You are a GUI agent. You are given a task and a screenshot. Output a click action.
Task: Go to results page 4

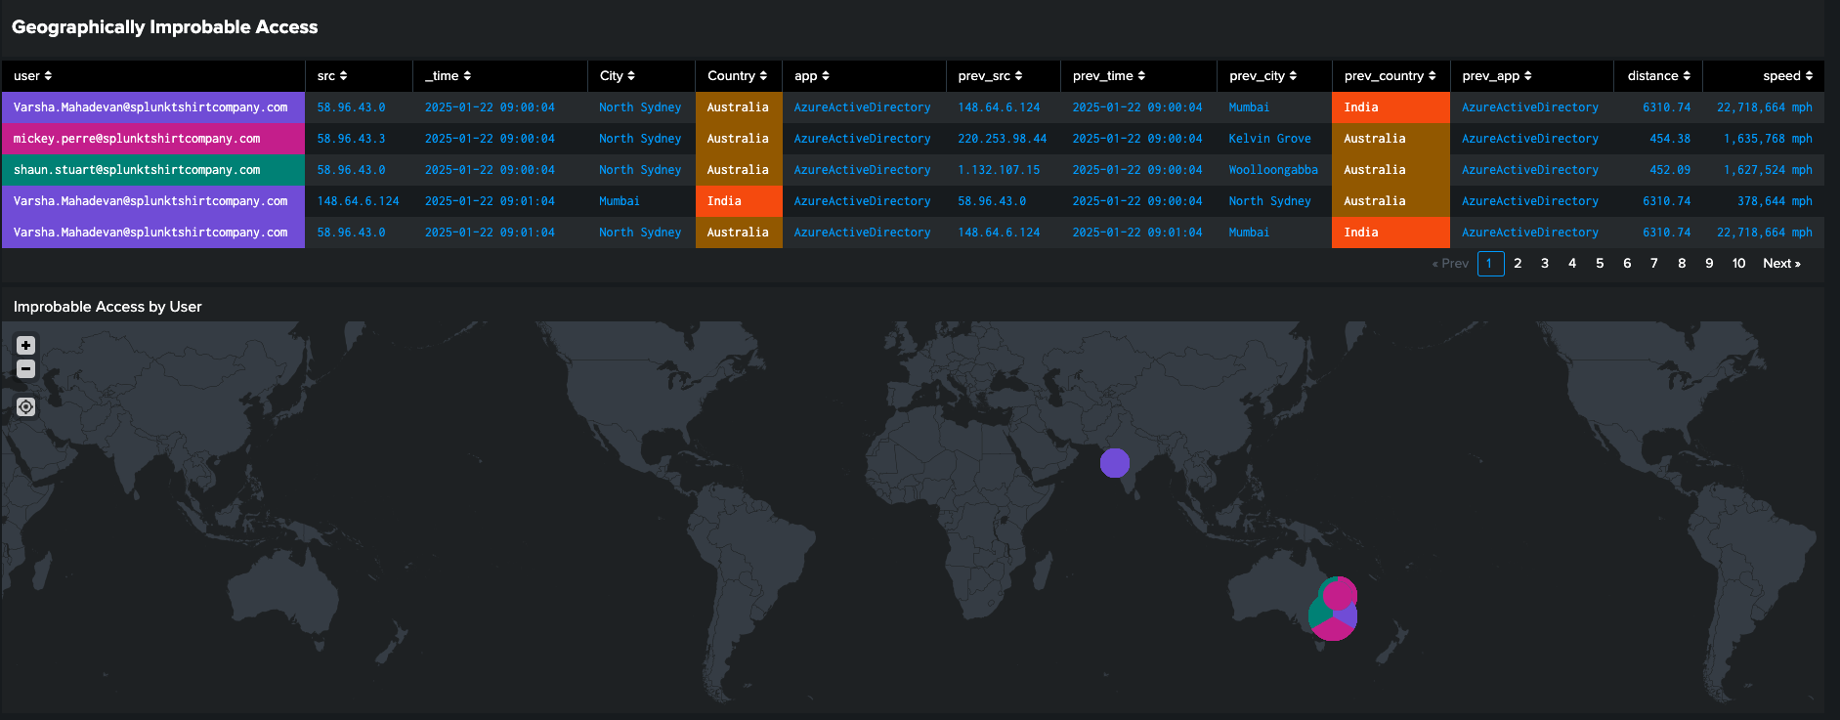point(1572,264)
